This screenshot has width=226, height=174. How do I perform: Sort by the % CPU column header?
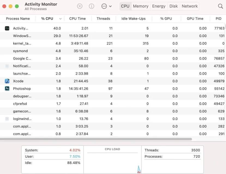47,18
